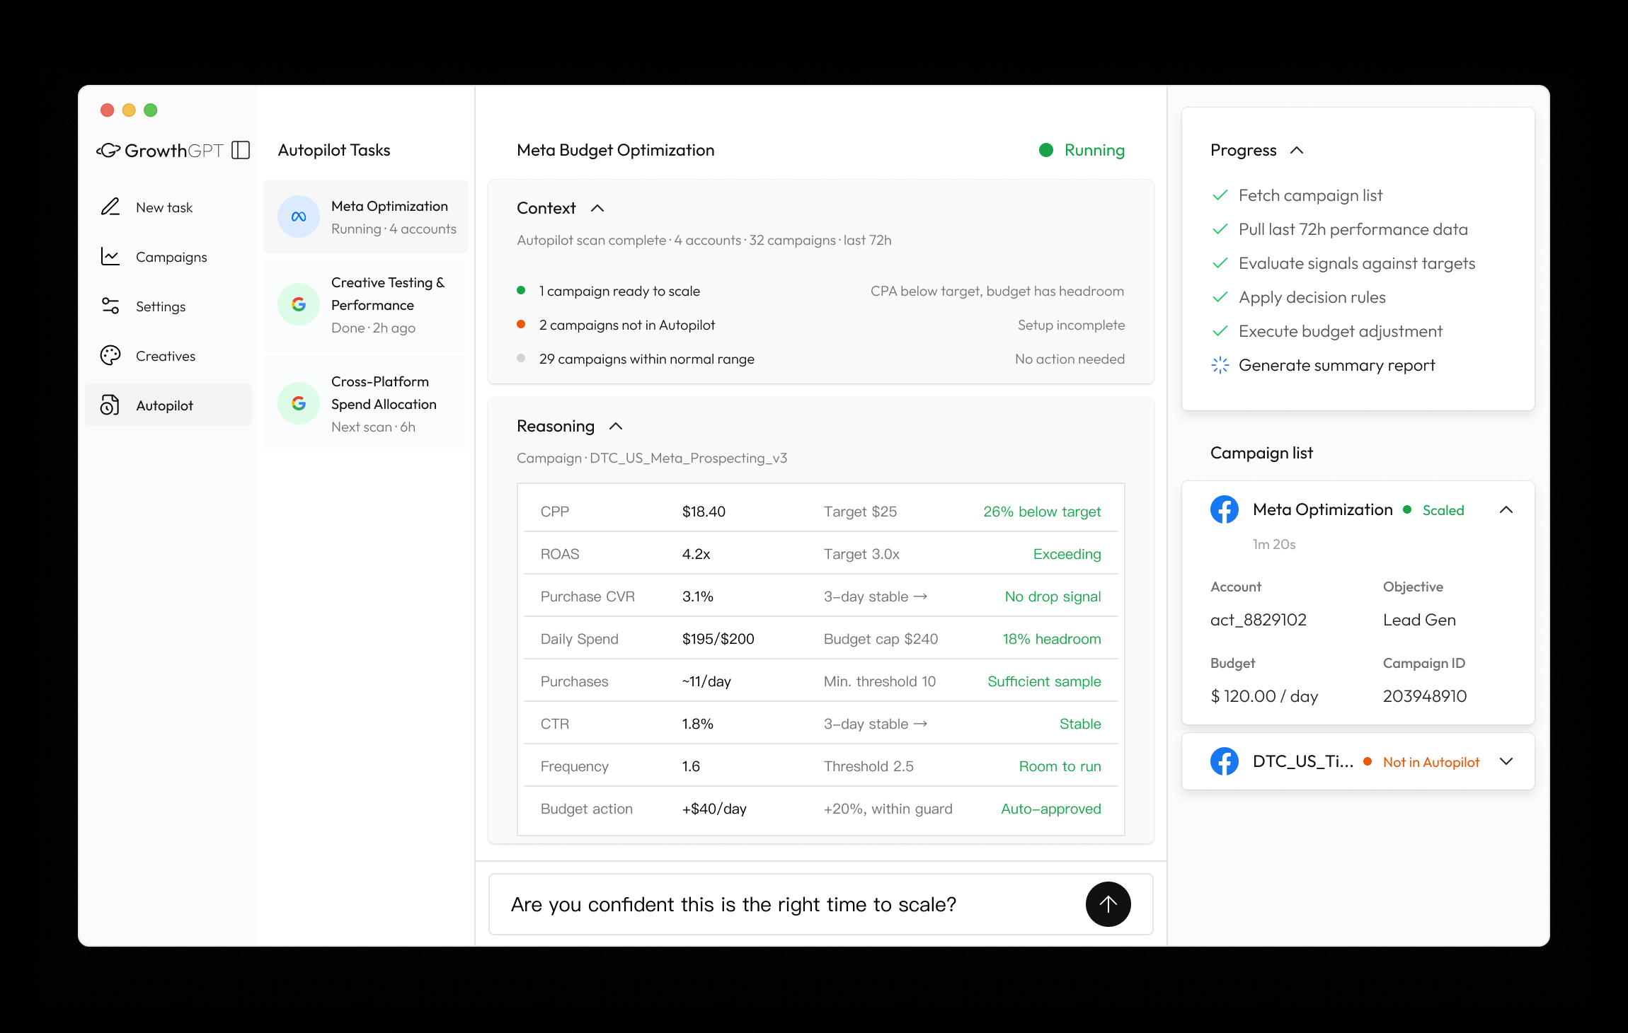The width and height of the screenshot is (1628, 1033).
Task: Click the Meta logo on Meta Optimization task
Action: tap(299, 217)
